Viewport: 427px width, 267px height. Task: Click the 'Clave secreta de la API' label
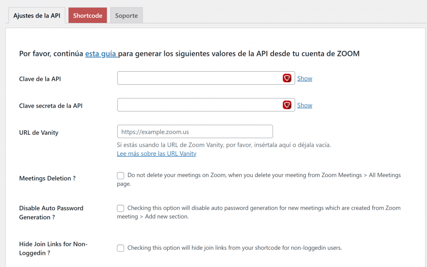[x=50, y=106]
